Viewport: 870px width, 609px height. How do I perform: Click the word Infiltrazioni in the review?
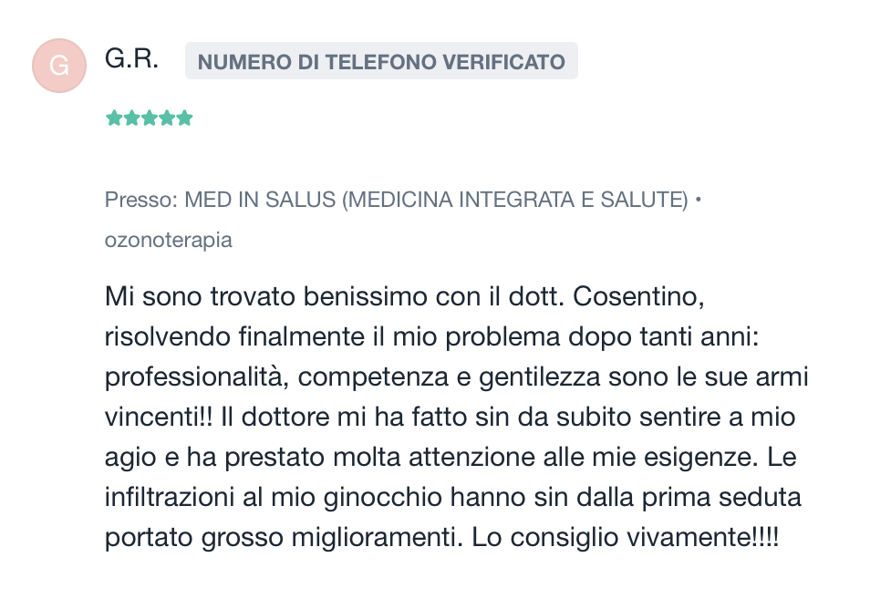tap(170, 497)
